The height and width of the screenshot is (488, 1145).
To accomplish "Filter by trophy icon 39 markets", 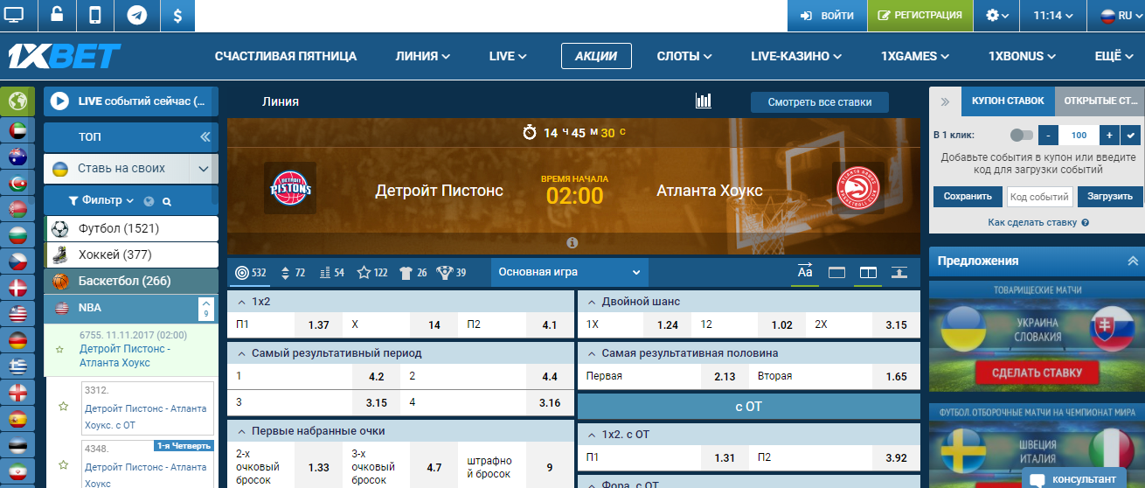I will click(x=452, y=273).
